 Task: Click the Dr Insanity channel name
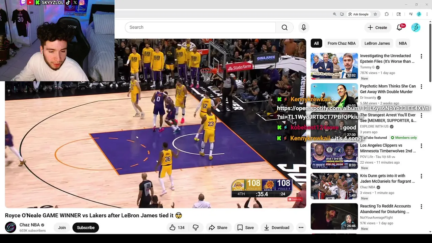(368, 98)
